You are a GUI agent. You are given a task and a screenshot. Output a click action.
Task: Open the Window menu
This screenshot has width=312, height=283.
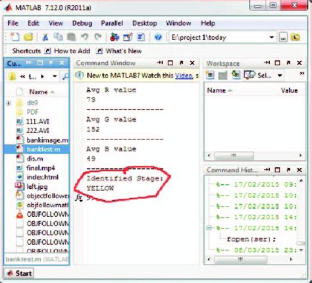tap(178, 23)
